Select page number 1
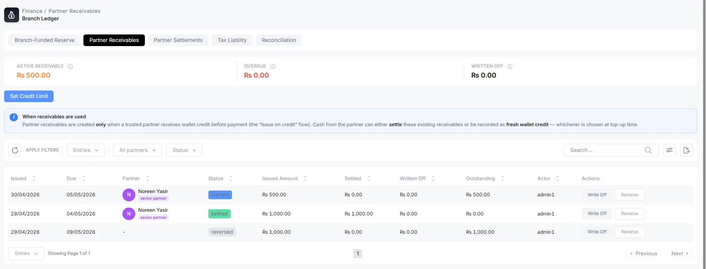Screen dimensions: 706x269 (x=358, y=254)
